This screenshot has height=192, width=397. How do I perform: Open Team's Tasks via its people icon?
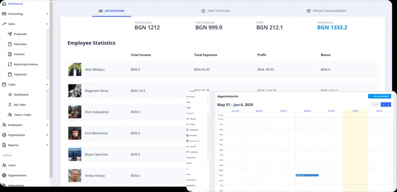10,115
